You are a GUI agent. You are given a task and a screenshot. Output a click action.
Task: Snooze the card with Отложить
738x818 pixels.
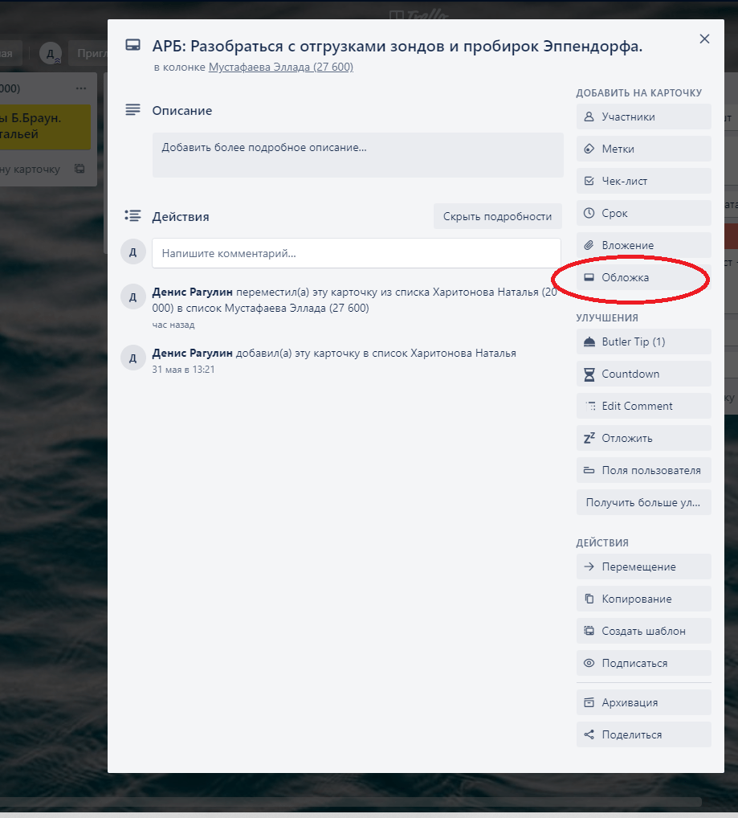coord(642,438)
